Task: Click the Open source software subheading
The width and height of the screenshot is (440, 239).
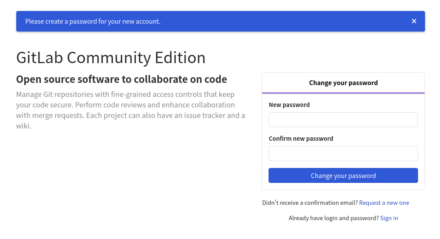Action: (x=121, y=79)
